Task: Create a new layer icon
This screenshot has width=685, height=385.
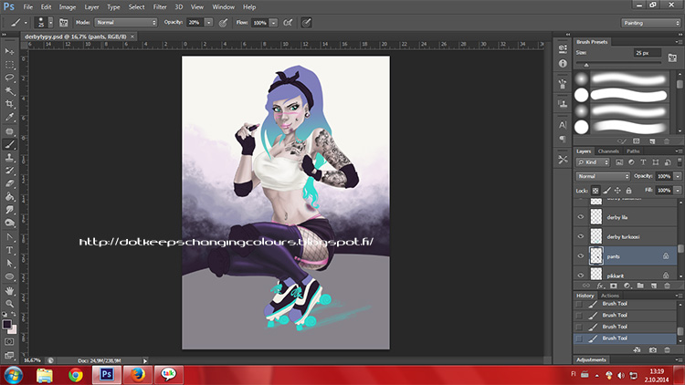Action: [654, 286]
